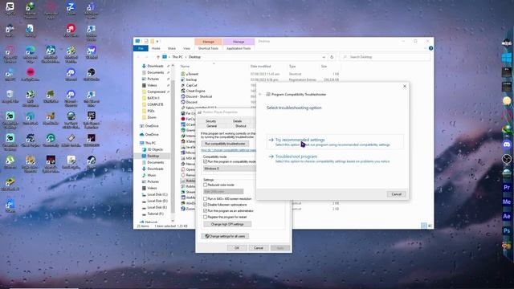Enable 'Register this program for restart' checkbox

pos(206,217)
